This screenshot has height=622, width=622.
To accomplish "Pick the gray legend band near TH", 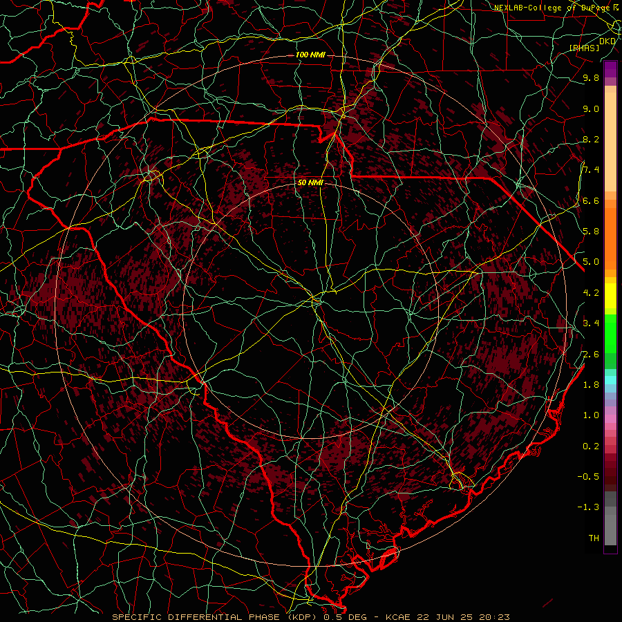I will tap(610, 531).
